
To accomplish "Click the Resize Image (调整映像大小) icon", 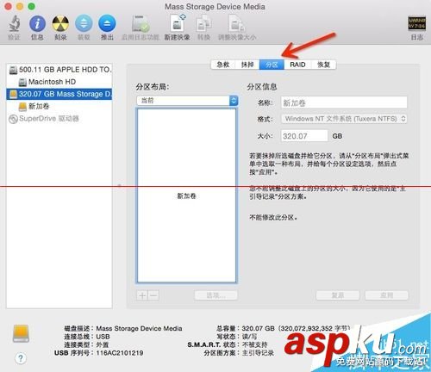I will click(x=237, y=24).
